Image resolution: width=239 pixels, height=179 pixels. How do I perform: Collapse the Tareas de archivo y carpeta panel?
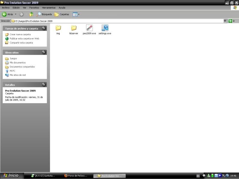click(x=44, y=28)
